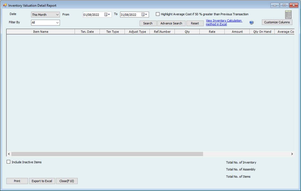Open View Inventory Calculation method in Excel link
Viewport: 301px width, 191px height.
[224, 22]
